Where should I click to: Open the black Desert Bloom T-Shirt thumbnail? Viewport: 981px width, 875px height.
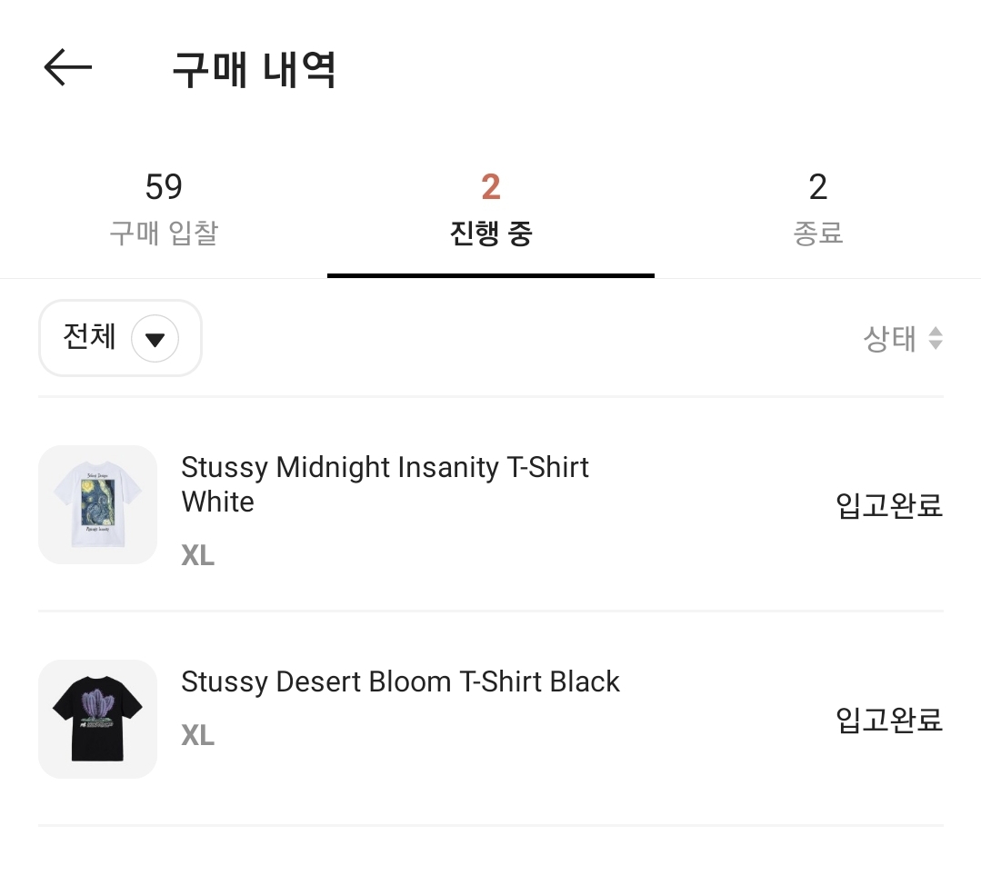[x=97, y=720]
